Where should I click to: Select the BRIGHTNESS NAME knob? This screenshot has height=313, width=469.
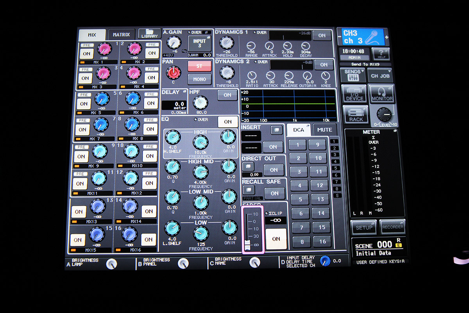[x=255, y=262]
